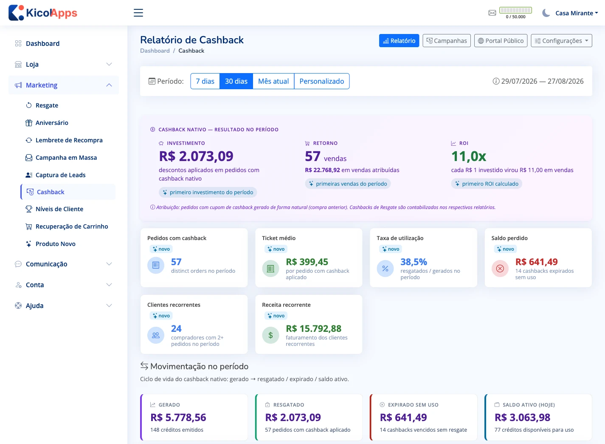The height and width of the screenshot is (444, 605).
Task: Click the Taxa de utilização percent icon
Action: tap(385, 269)
